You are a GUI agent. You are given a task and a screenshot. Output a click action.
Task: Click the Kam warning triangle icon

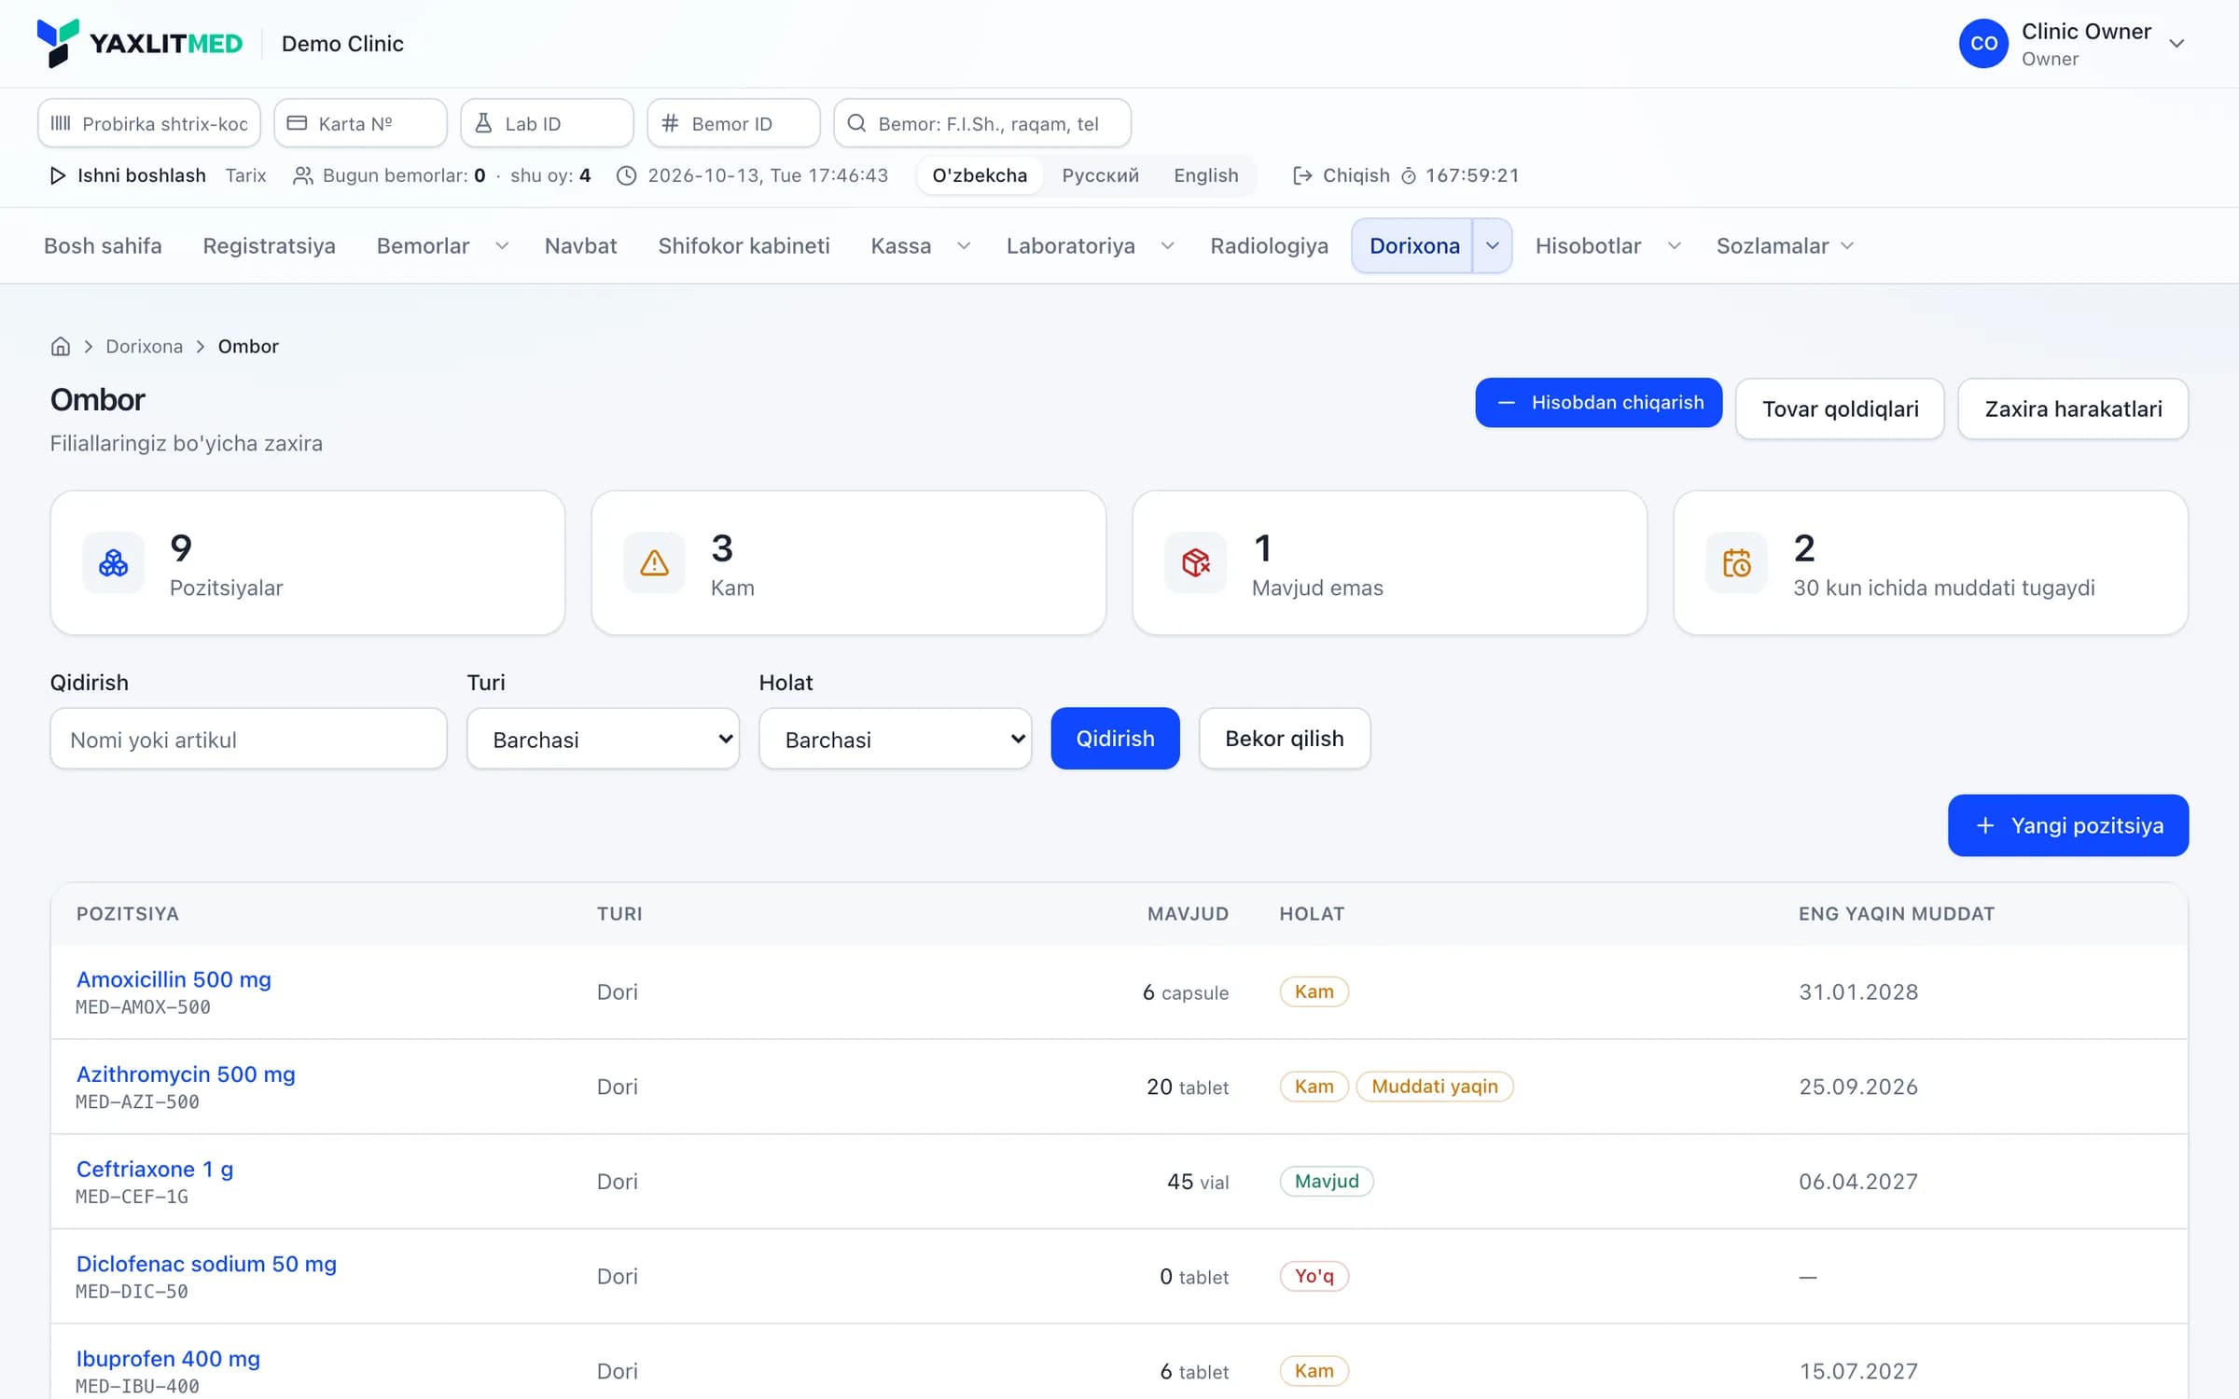654,562
